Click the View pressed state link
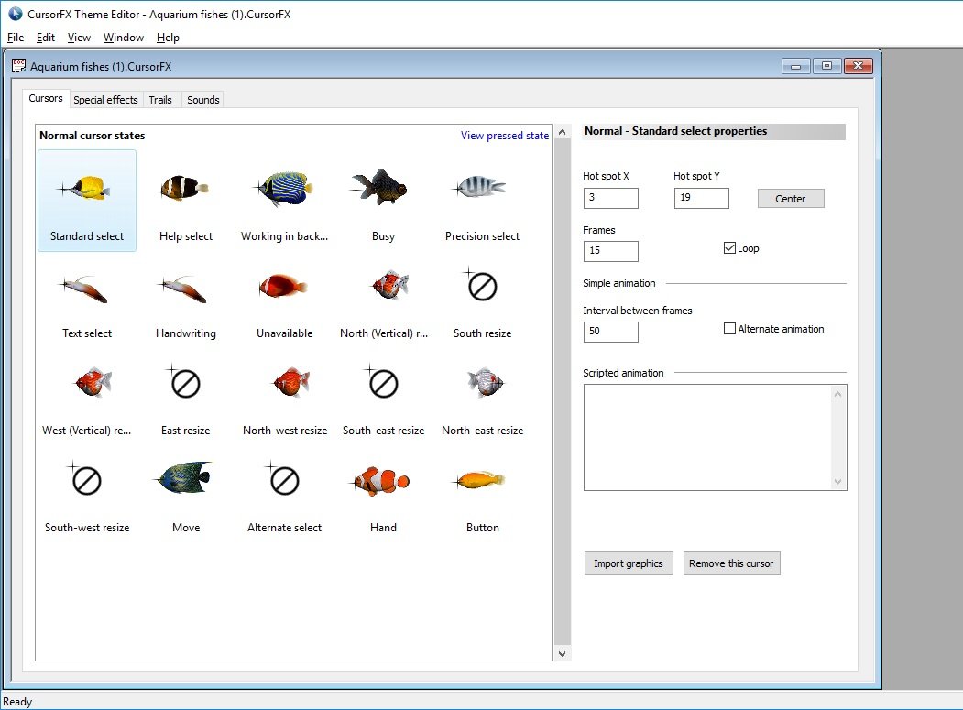The height and width of the screenshot is (710, 963). pos(505,135)
